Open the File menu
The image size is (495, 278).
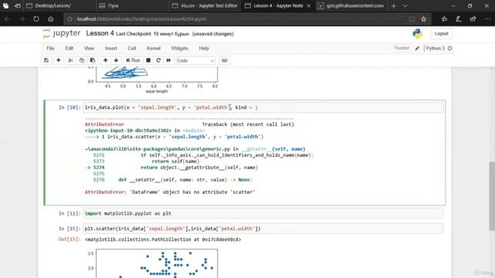pos(50,48)
